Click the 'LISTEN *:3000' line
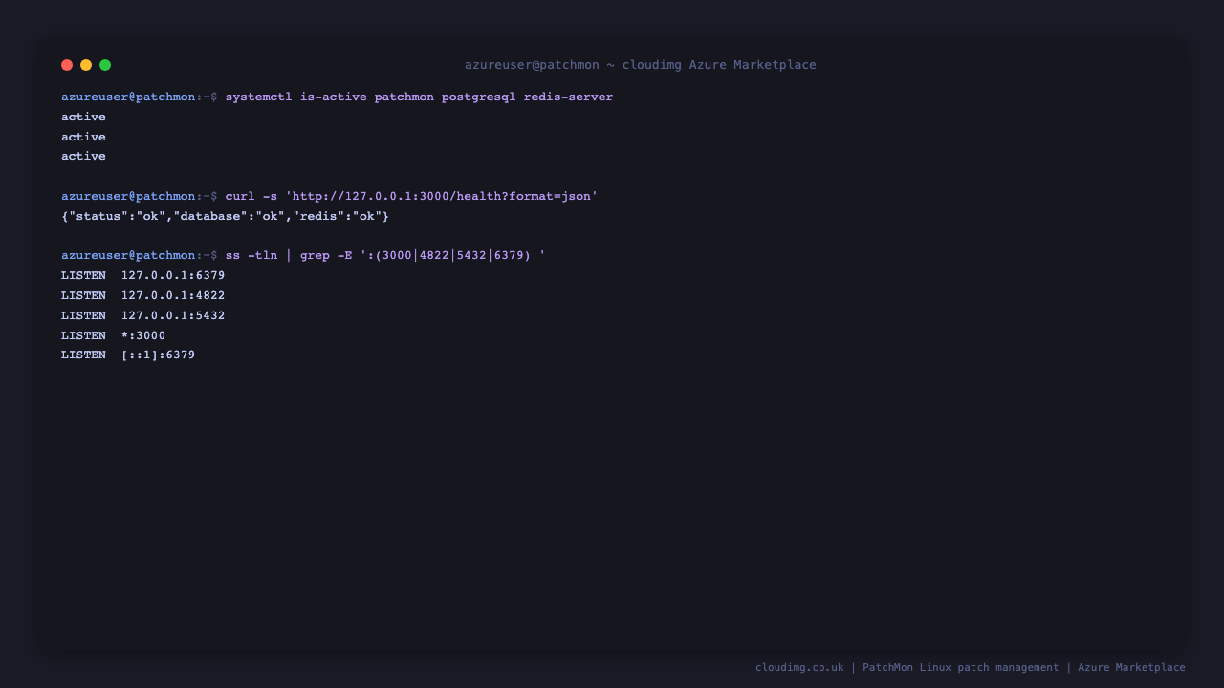This screenshot has width=1224, height=688. (113, 335)
